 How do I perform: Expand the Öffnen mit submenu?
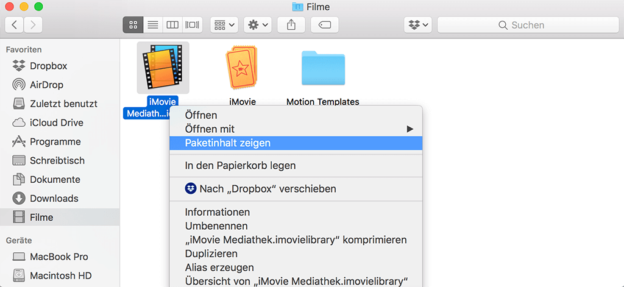pos(296,129)
